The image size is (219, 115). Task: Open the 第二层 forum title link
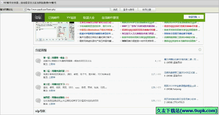pyautogui.click(x=54, y=71)
